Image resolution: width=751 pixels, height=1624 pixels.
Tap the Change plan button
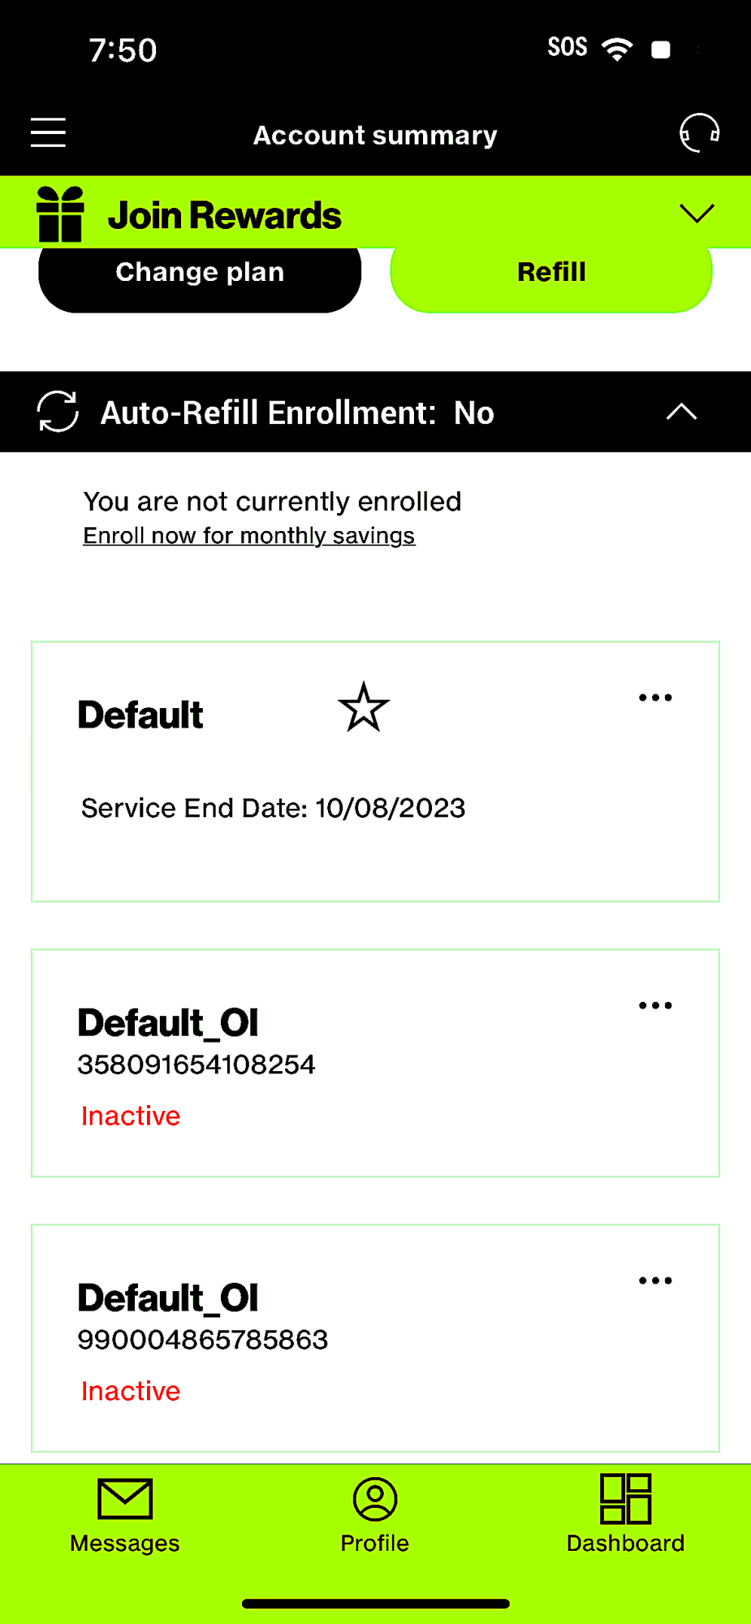[x=200, y=273]
